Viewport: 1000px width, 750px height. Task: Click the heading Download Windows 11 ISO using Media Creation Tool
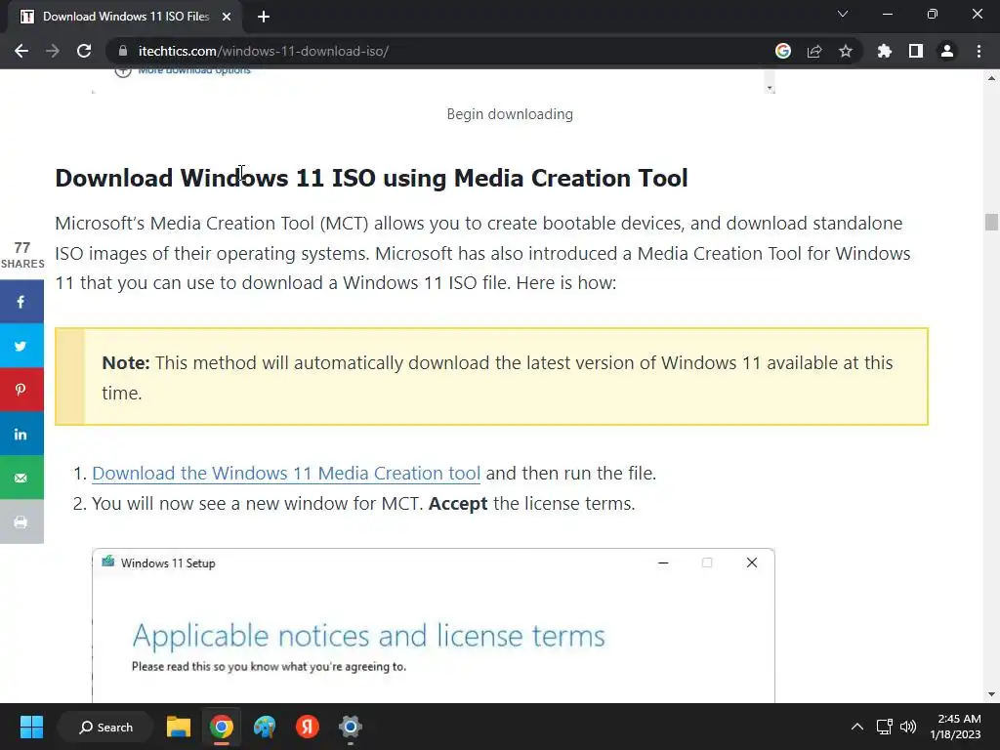coord(371,178)
